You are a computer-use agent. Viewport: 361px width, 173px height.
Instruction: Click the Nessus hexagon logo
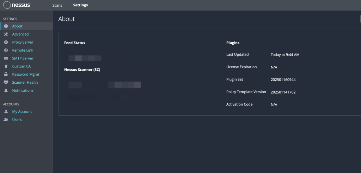pyautogui.click(x=7, y=5)
